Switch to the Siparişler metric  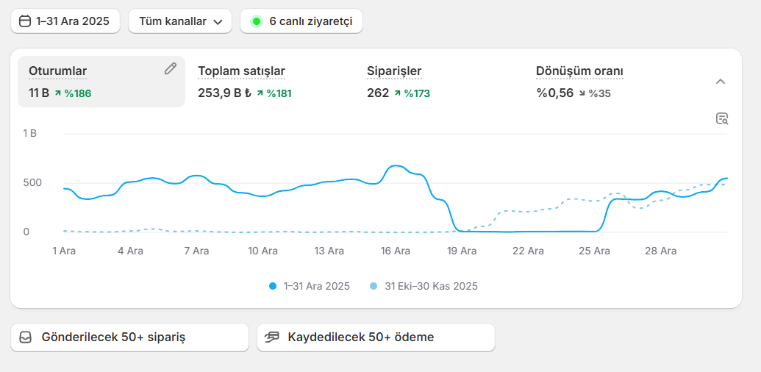394,71
